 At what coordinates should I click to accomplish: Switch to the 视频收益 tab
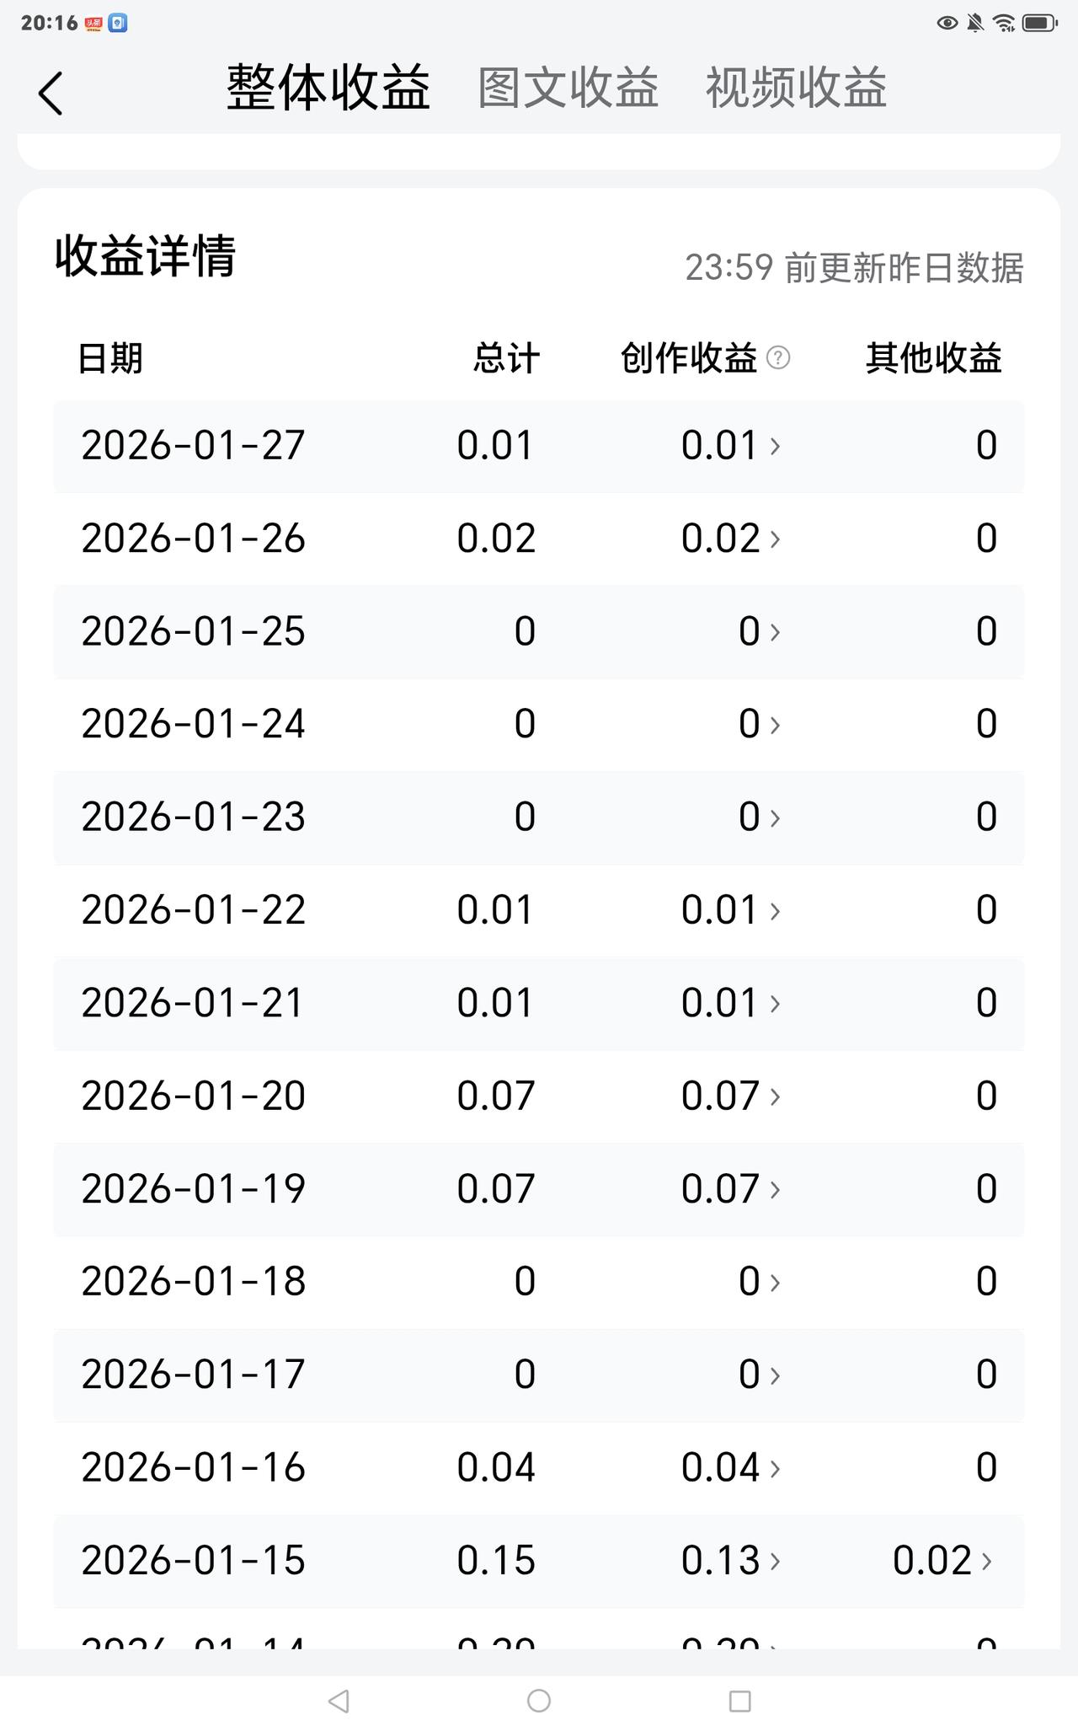coord(796,88)
